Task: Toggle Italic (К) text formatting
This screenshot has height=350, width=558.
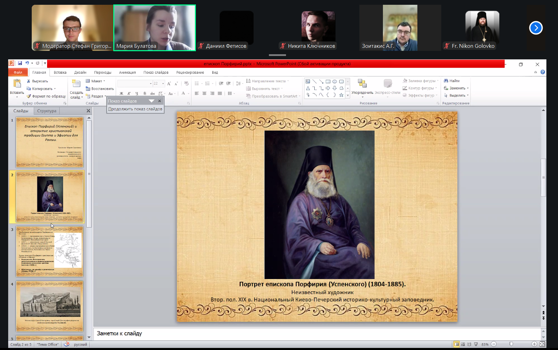Action: [129, 93]
